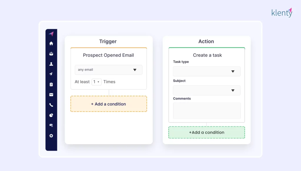This screenshot has height=171, width=301.
Task: Open the Tasks clipboard icon
Action: point(51,84)
